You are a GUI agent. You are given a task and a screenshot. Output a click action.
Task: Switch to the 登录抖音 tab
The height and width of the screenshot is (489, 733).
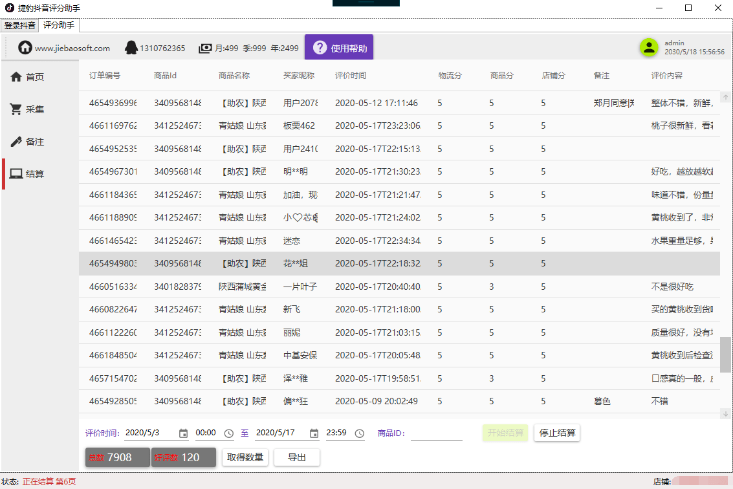19,25
